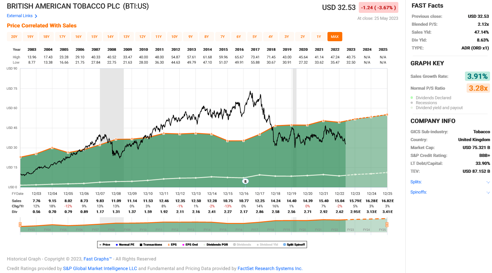Open FactSet Research Systems Inc. link

pos(270,268)
